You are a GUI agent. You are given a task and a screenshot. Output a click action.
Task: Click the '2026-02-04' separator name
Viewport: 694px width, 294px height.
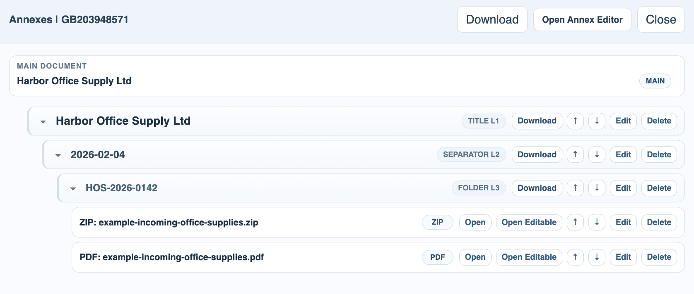tap(98, 154)
